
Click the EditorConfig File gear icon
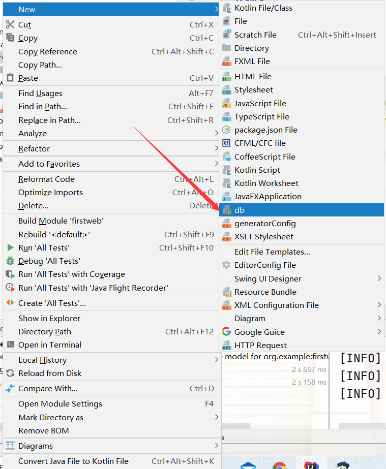click(x=226, y=265)
